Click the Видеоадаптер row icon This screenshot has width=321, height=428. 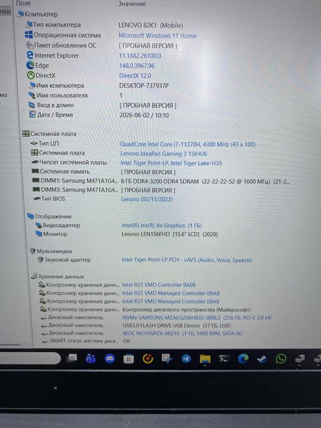[x=39, y=225]
